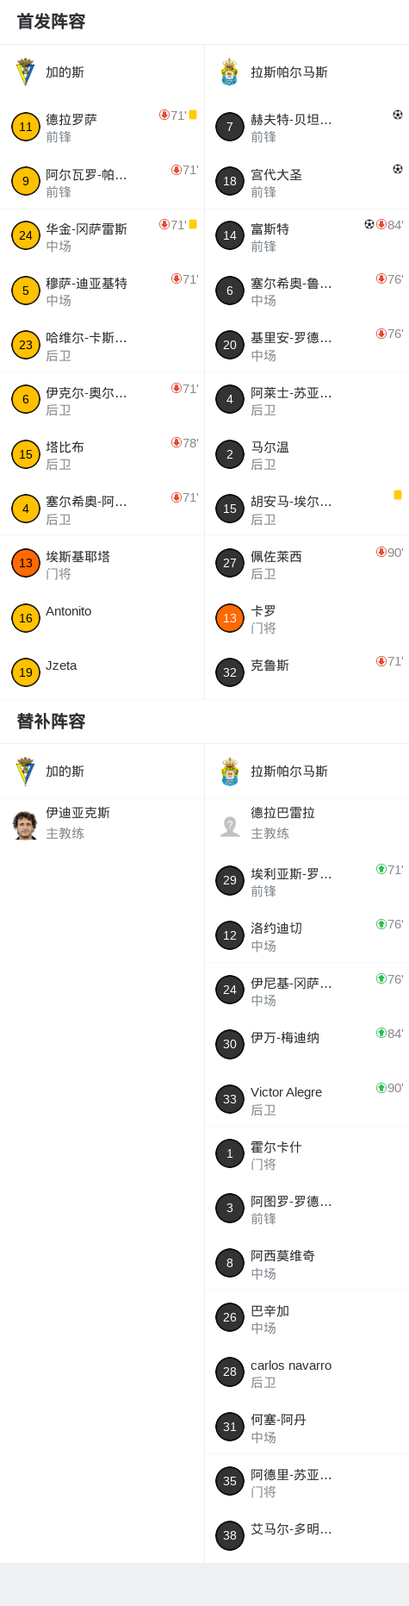Image resolution: width=409 pixels, height=1606 pixels.
Task: Tap substitution-in arrow for 埃利亚斯-罗 at 71'
Action: pyautogui.click(x=381, y=869)
